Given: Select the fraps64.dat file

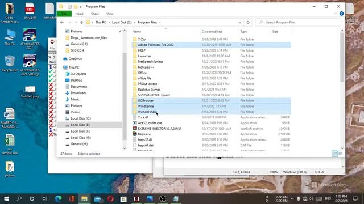Looking at the screenshot, I should pyautogui.click(x=211, y=145).
